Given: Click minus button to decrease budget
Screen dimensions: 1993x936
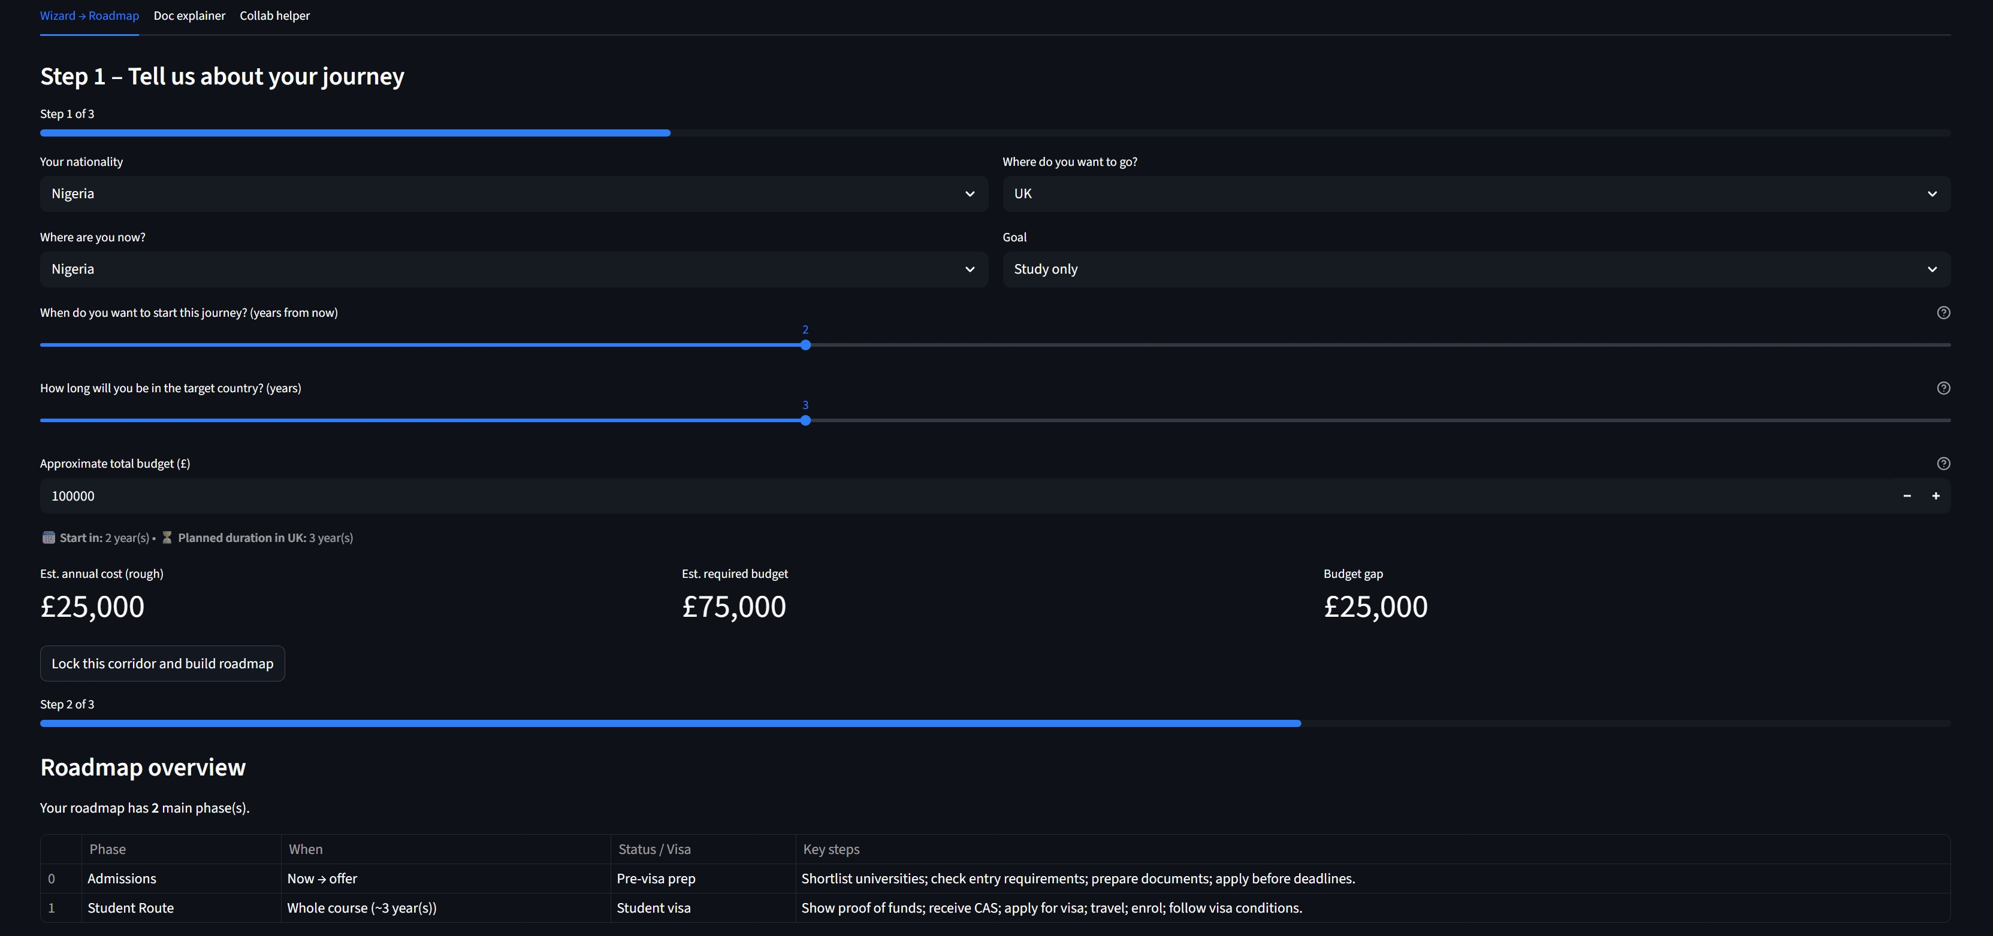Looking at the screenshot, I should tap(1906, 496).
